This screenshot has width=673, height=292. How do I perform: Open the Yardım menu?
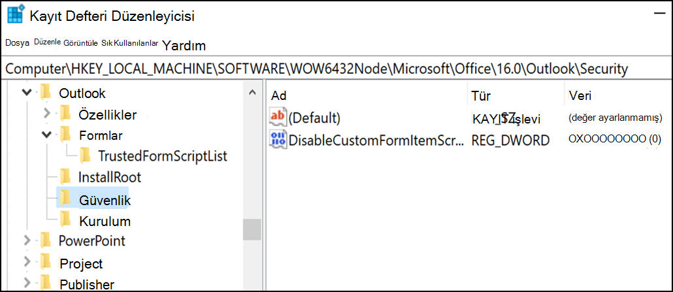click(184, 45)
